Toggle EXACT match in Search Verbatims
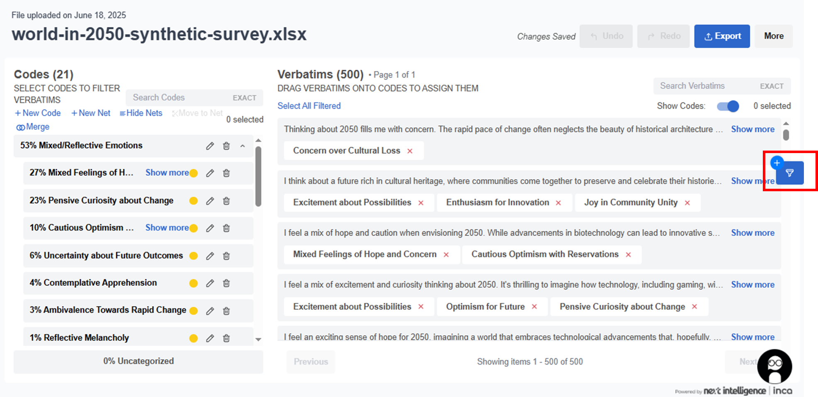The width and height of the screenshot is (818, 397). (772, 86)
